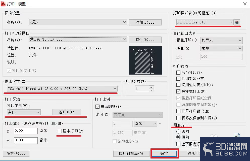250x161 pixels.
Task: Open the printer name DWG To PDF dropdown
Action: click(78, 39)
